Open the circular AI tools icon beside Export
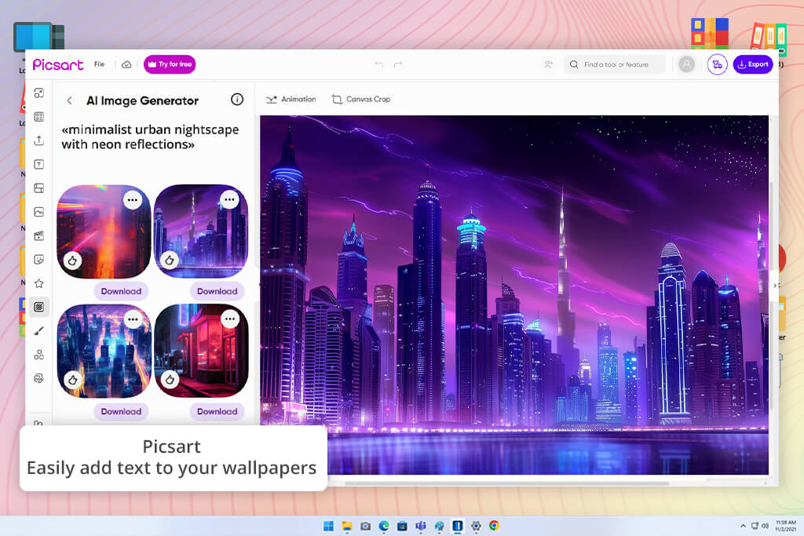 [x=718, y=64]
